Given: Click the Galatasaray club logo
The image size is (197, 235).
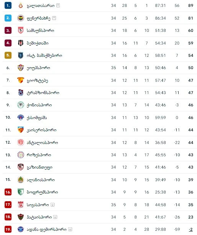Looking at the screenshot, I should pyautogui.click(x=21, y=6).
